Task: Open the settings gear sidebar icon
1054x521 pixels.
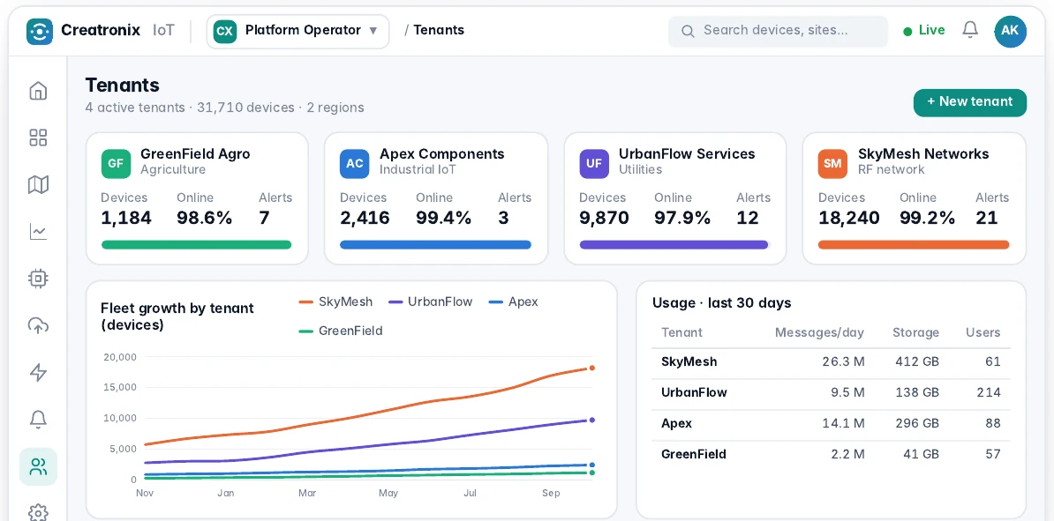Action: (38, 513)
